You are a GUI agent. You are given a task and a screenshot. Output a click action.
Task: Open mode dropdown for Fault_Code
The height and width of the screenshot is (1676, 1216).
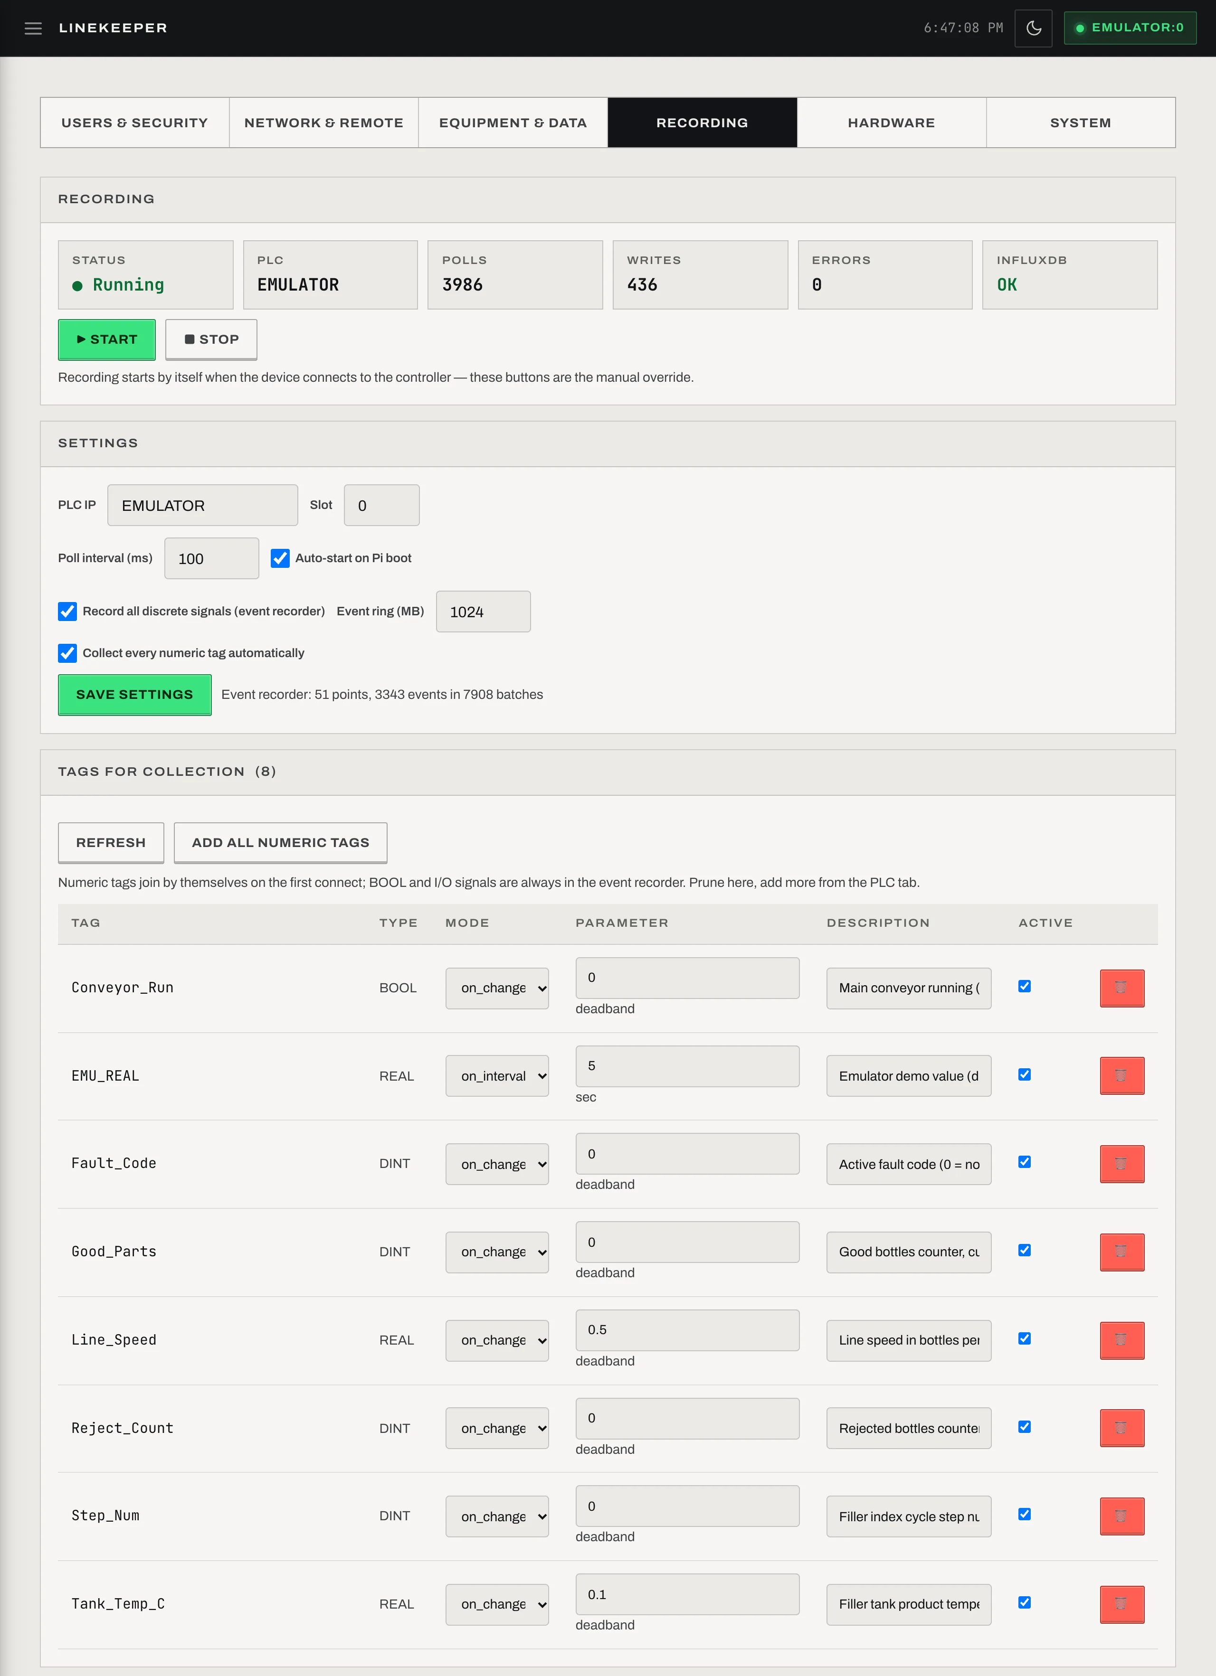click(497, 1164)
